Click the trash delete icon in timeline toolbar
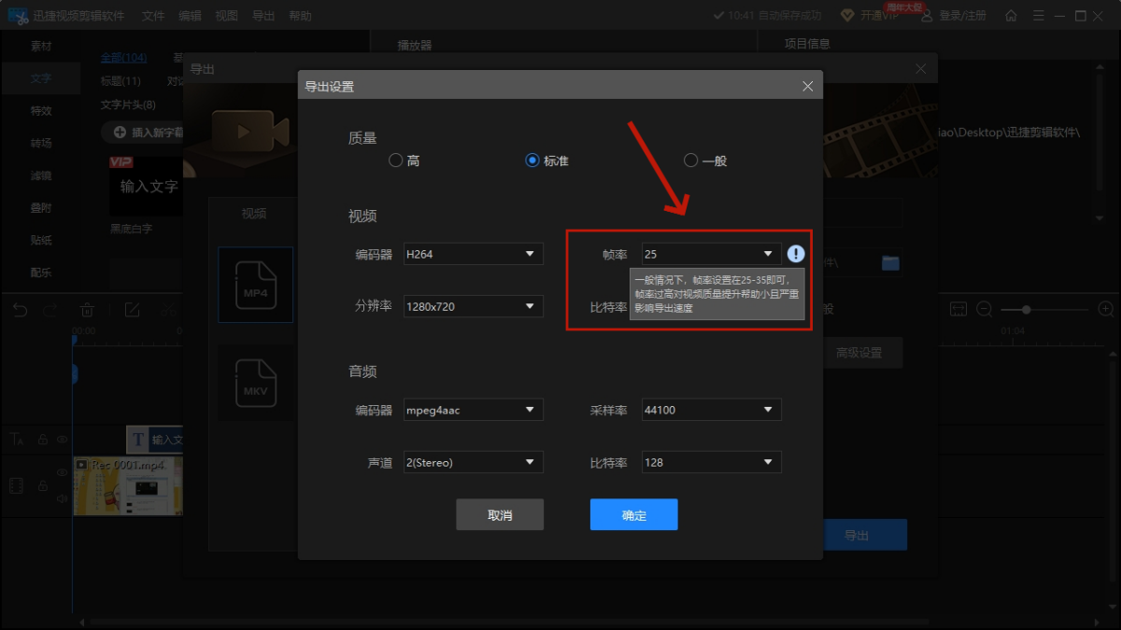The width and height of the screenshot is (1121, 630). [87, 310]
